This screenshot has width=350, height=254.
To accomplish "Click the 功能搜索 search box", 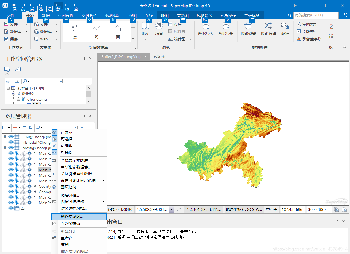I will coord(316,15).
